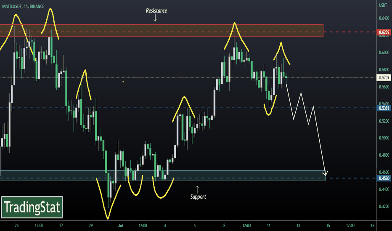Click the 0.4400 price axis value
Screen dimensions: 392x231
pyautogui.click(x=384, y=189)
